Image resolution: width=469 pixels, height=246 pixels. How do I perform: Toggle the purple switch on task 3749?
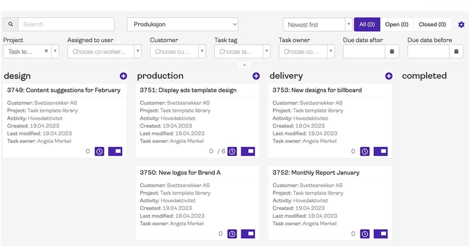[x=115, y=151]
